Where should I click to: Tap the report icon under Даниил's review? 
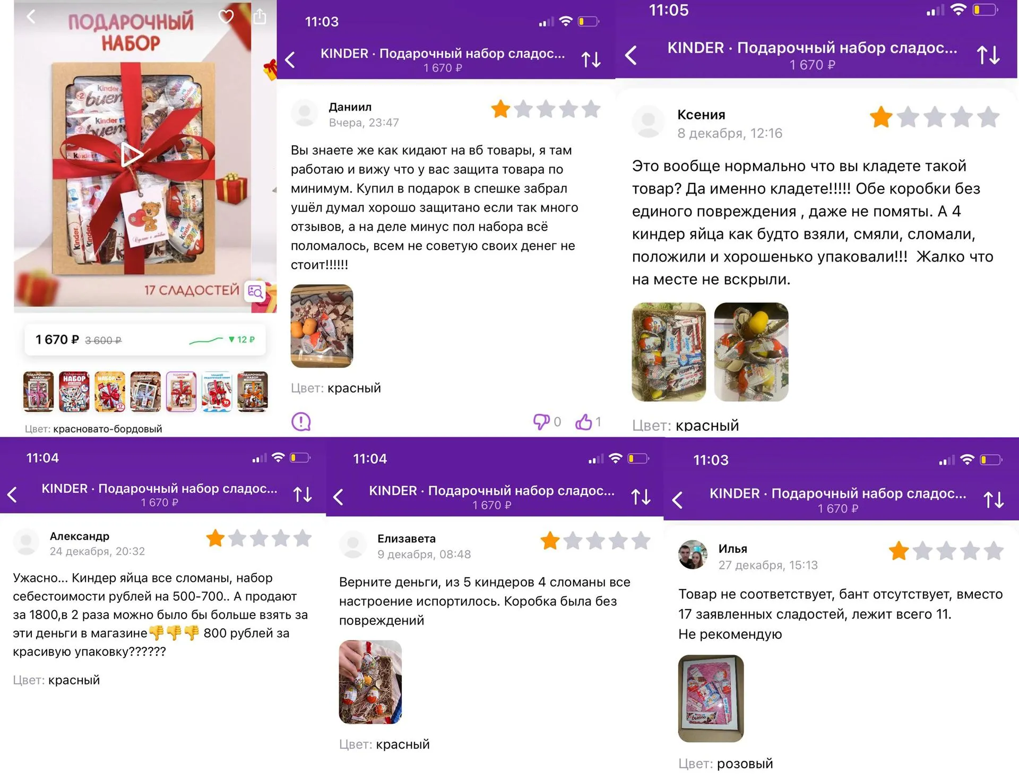301,422
